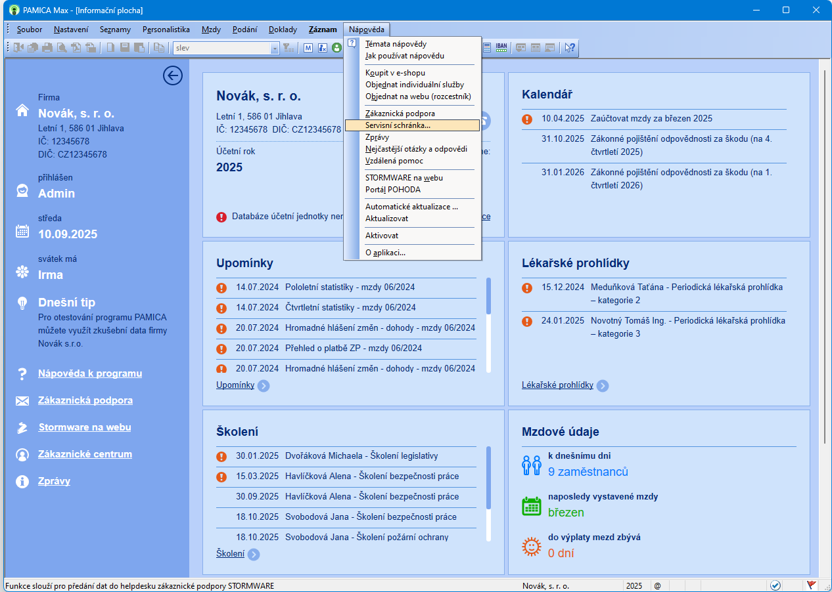Select 'Aktualizovat' in the help menu
This screenshot has height=592, width=832.
(x=386, y=219)
